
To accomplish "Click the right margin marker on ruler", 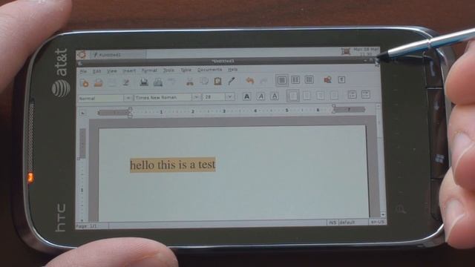I will coord(334,108).
